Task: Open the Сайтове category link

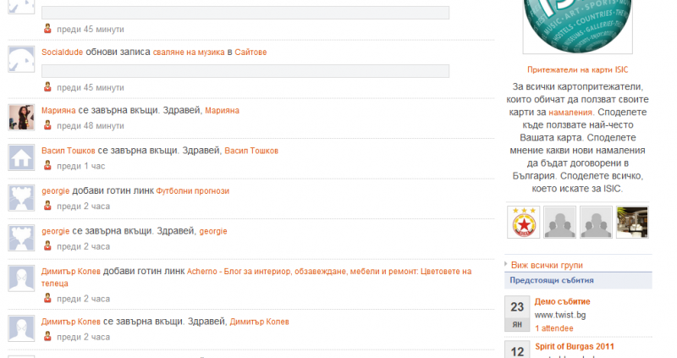Action: 250,52
